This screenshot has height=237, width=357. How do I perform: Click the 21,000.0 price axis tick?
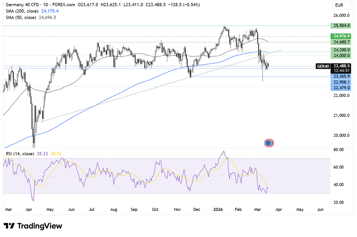pyautogui.click(x=341, y=115)
